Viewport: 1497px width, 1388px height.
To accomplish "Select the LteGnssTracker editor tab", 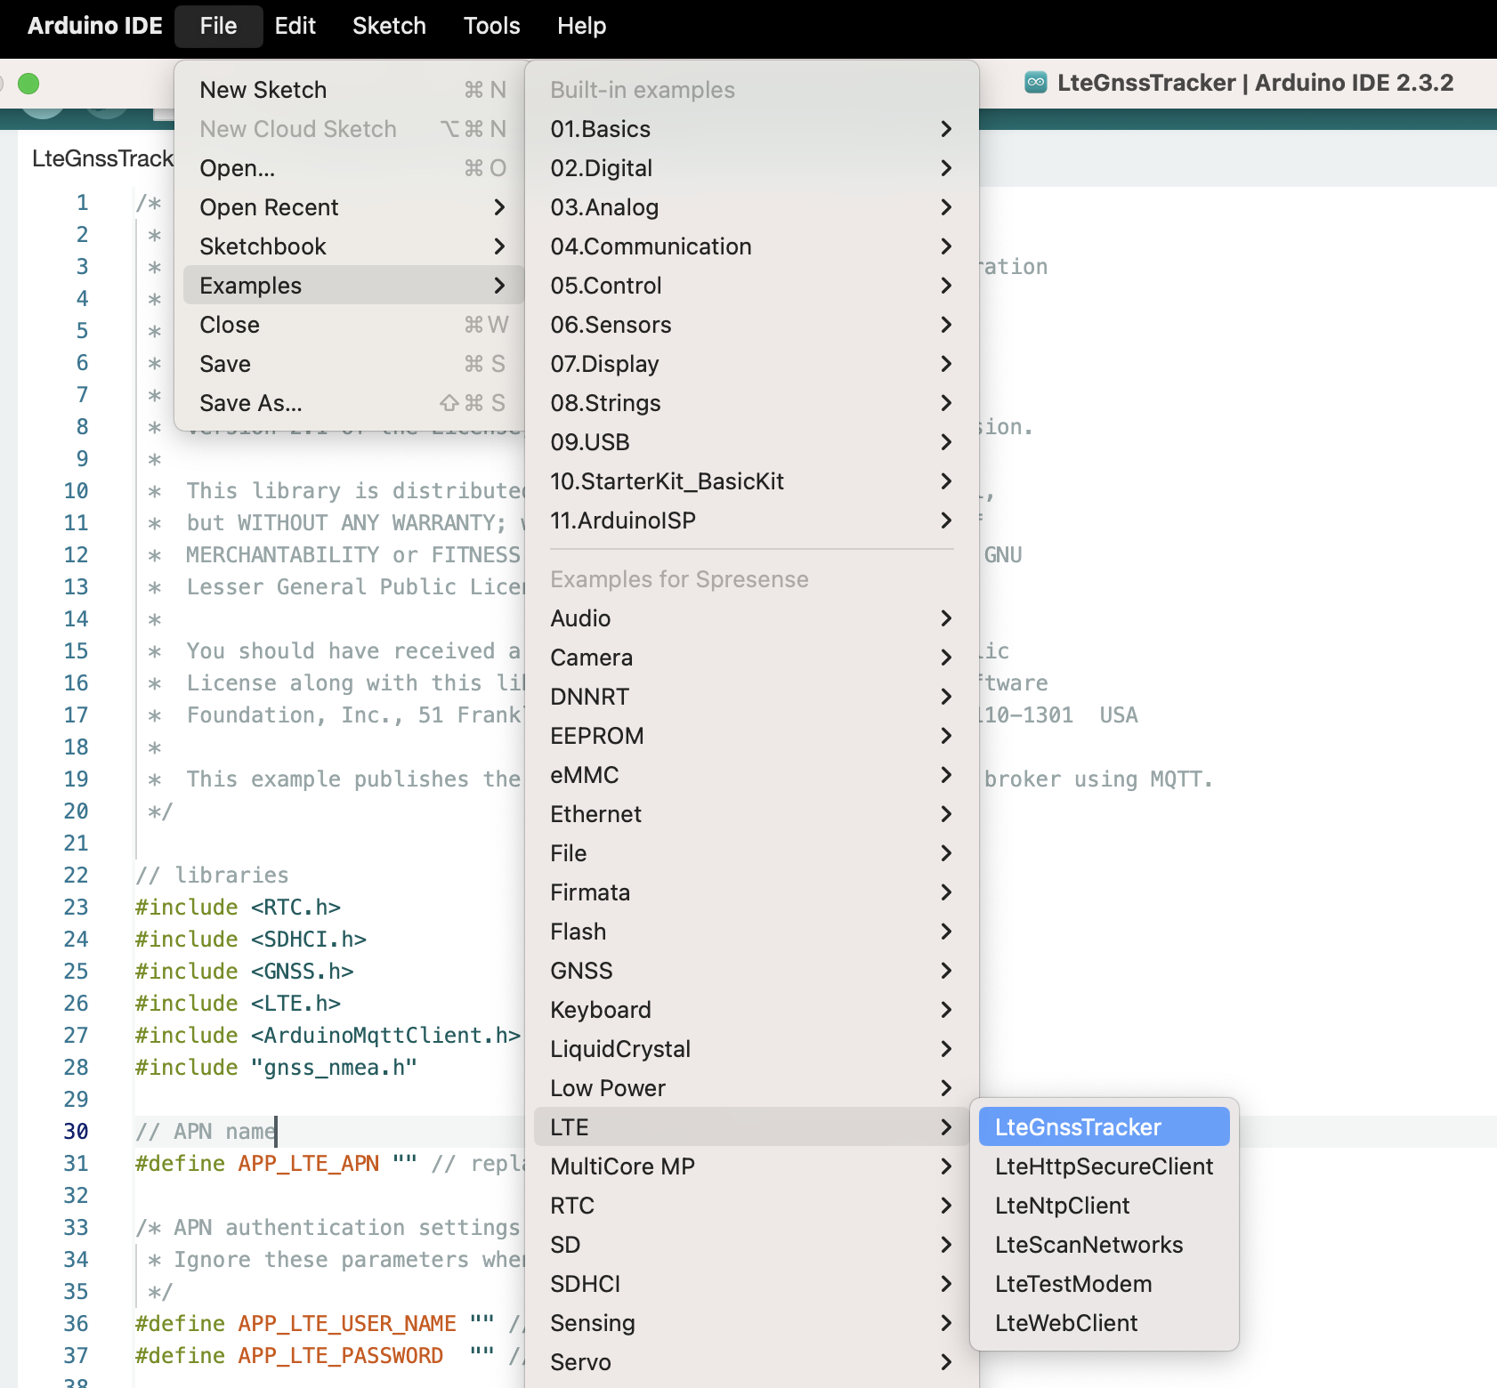I will (102, 158).
